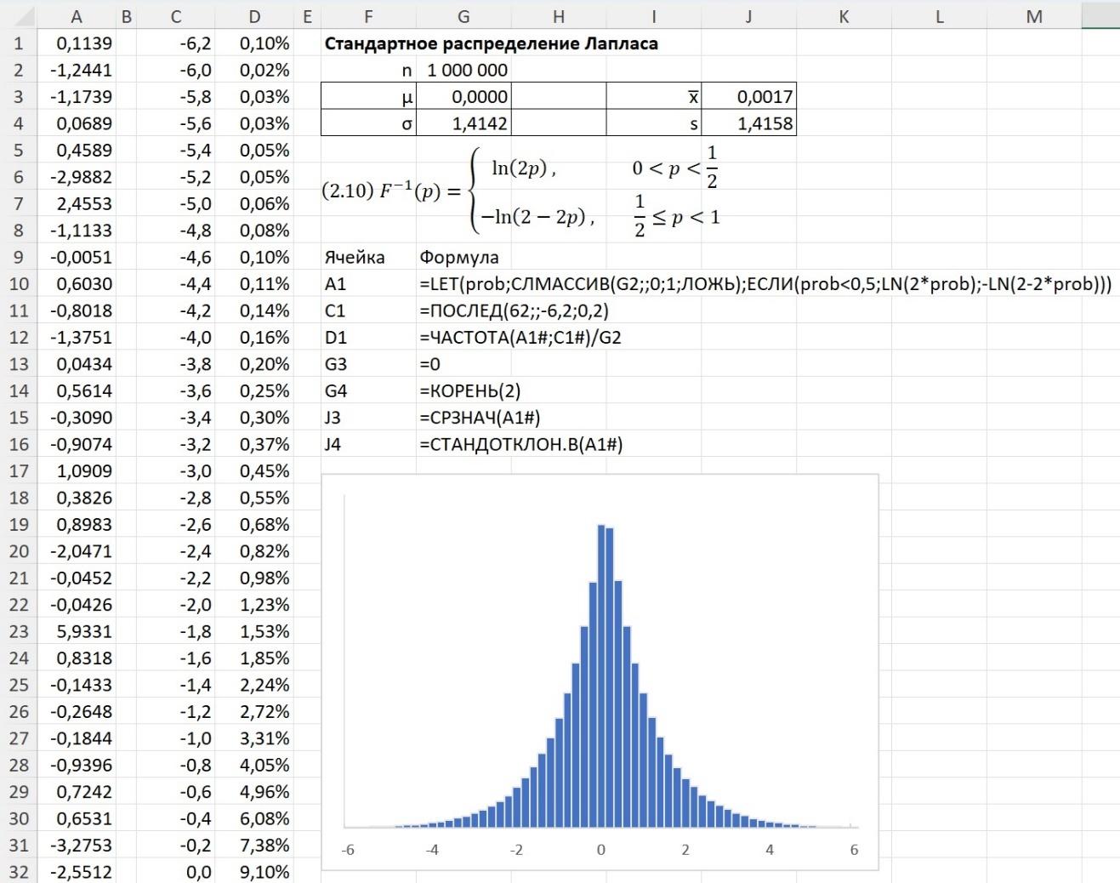Viewport: 1120px width, 883px height.
Task: Select the Laplace histogram chart
Action: [x=600, y=672]
